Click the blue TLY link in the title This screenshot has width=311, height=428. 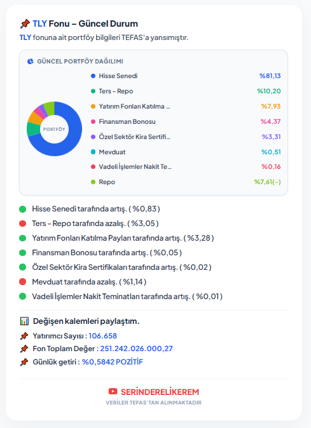(39, 23)
